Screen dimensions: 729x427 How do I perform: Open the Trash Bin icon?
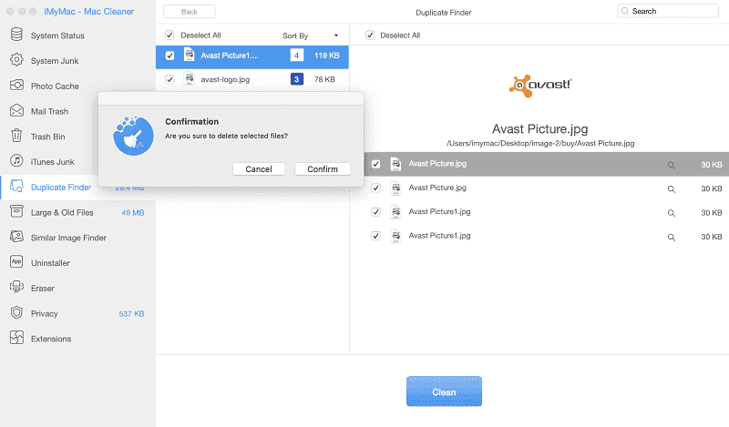(x=16, y=136)
